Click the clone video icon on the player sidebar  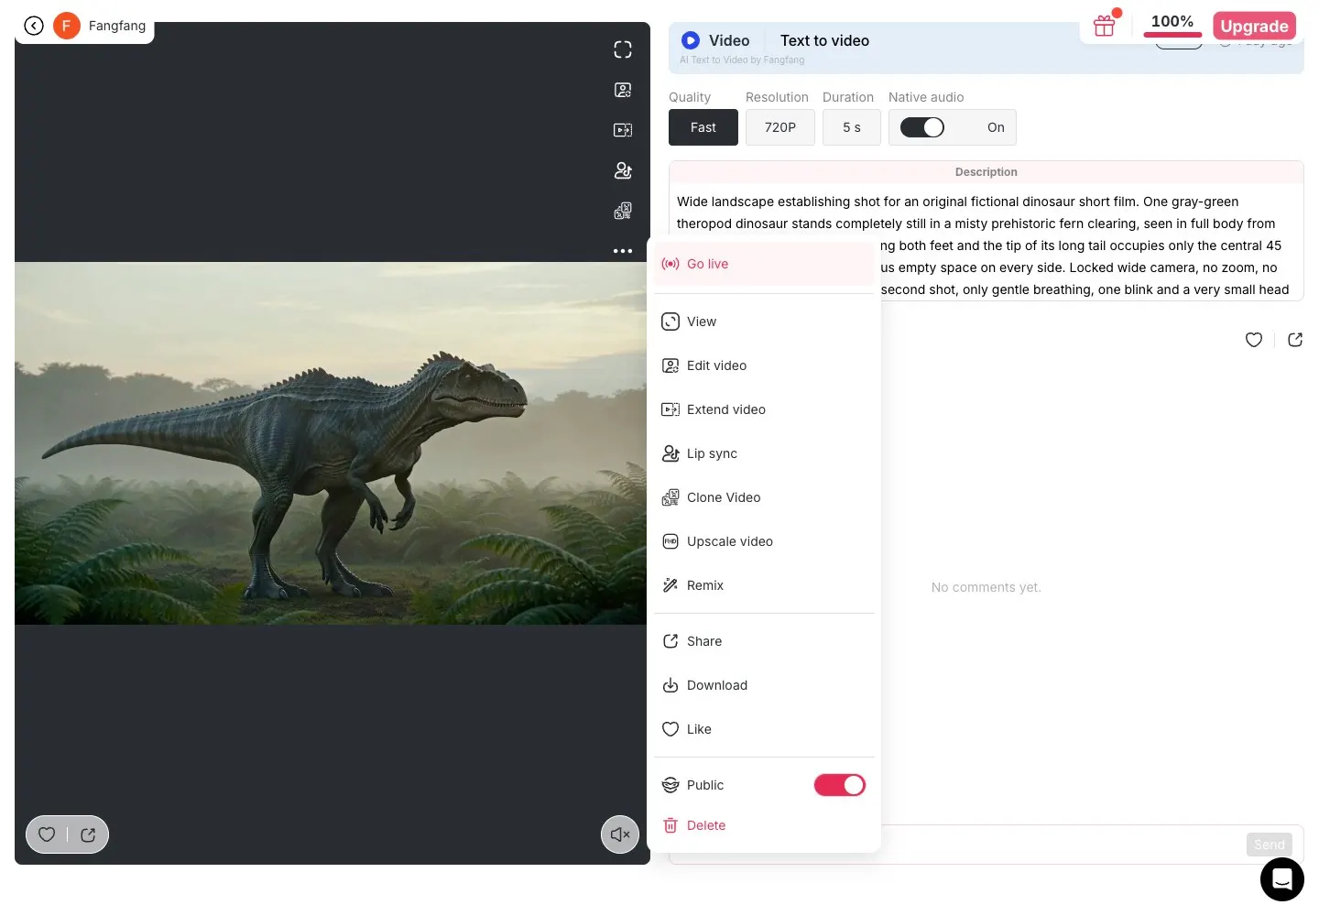coord(623,211)
